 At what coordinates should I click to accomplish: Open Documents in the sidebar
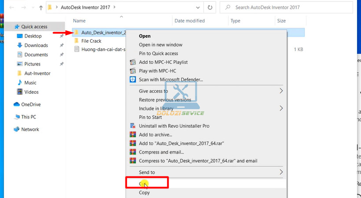pyautogui.click(x=36, y=55)
